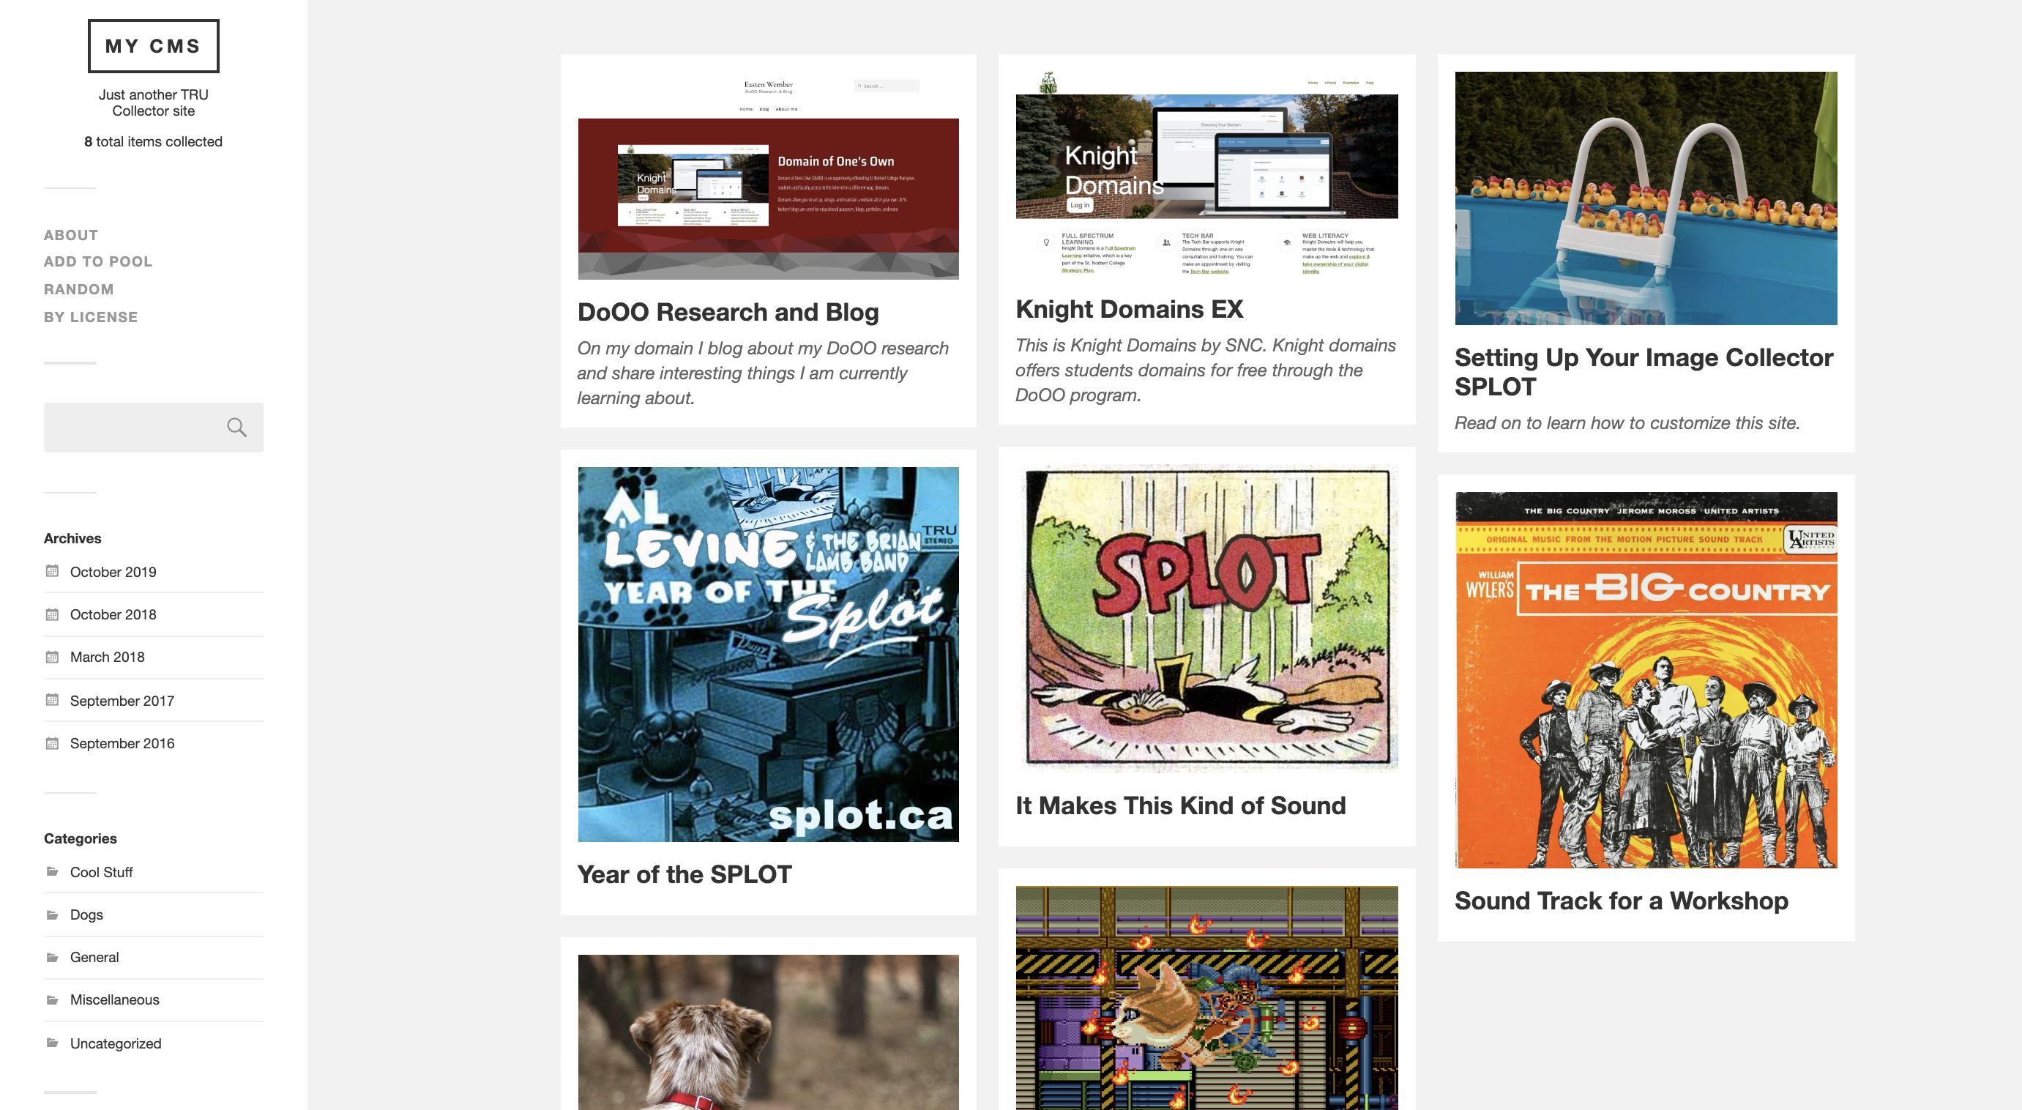This screenshot has width=2022, height=1110.
Task: Open the October 2018 archive
Action: (x=113, y=614)
